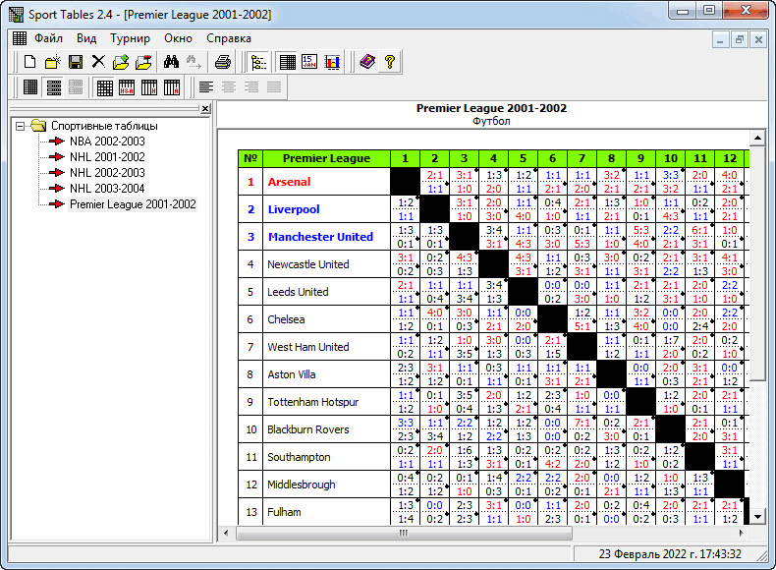
Task: Save the table using the floppy disk icon
Action: (76, 62)
